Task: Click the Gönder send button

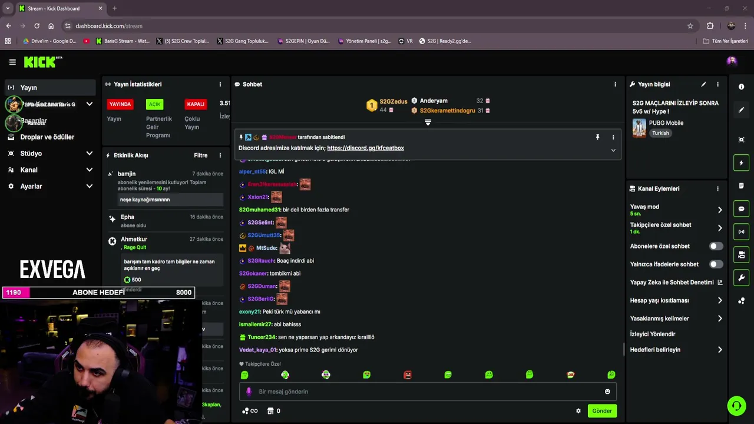Action: tap(602, 411)
